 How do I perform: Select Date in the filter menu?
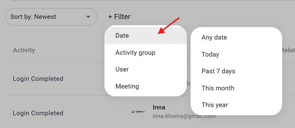coord(122,36)
